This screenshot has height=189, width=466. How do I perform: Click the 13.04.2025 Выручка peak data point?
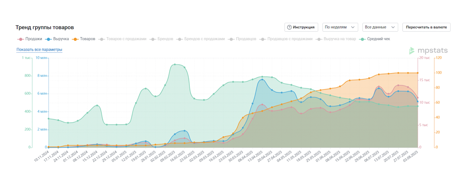click(x=262, y=80)
